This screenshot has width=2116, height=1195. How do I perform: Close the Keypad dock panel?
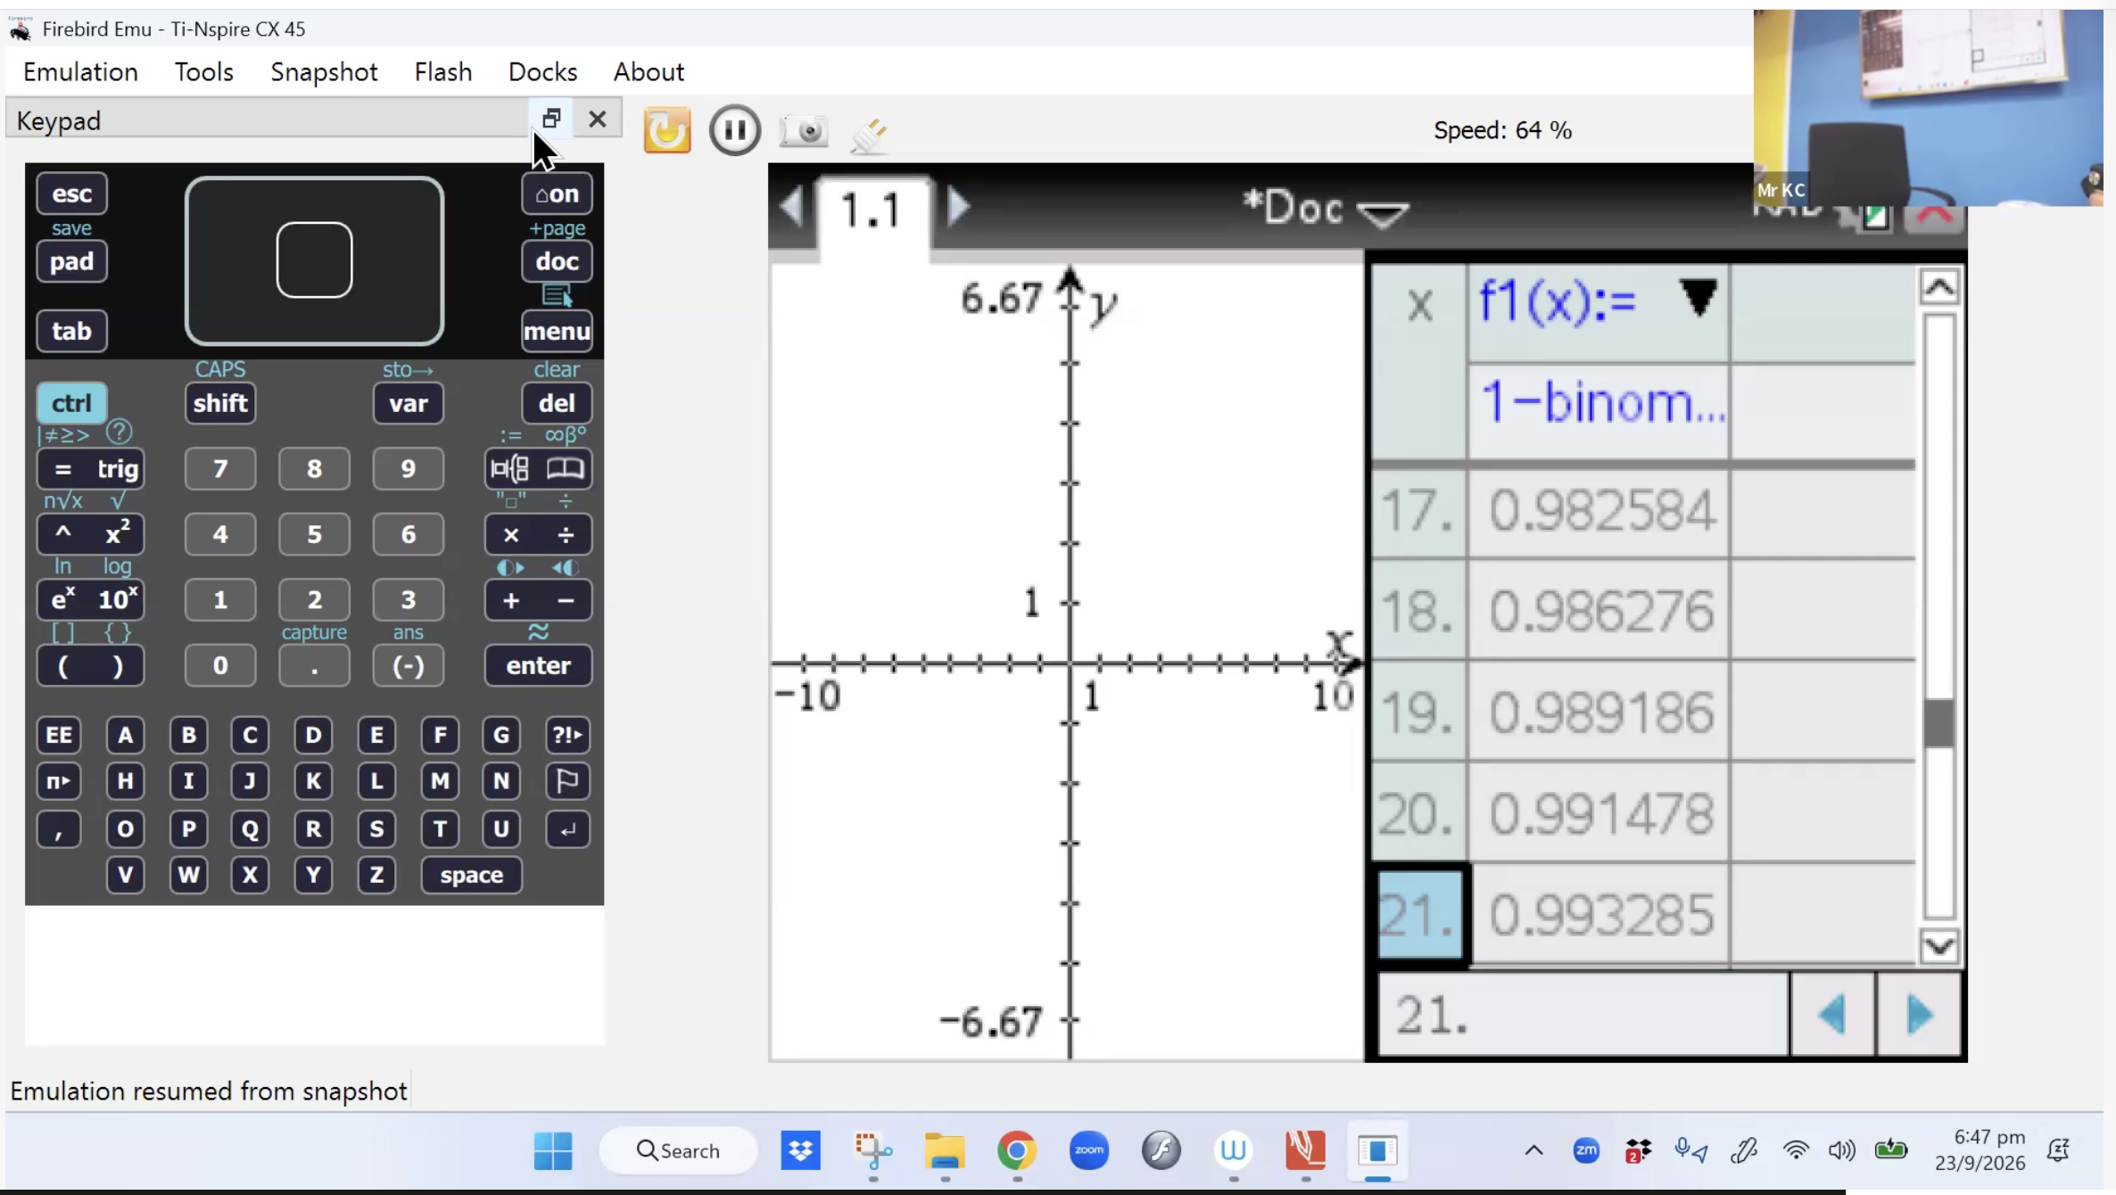598,119
